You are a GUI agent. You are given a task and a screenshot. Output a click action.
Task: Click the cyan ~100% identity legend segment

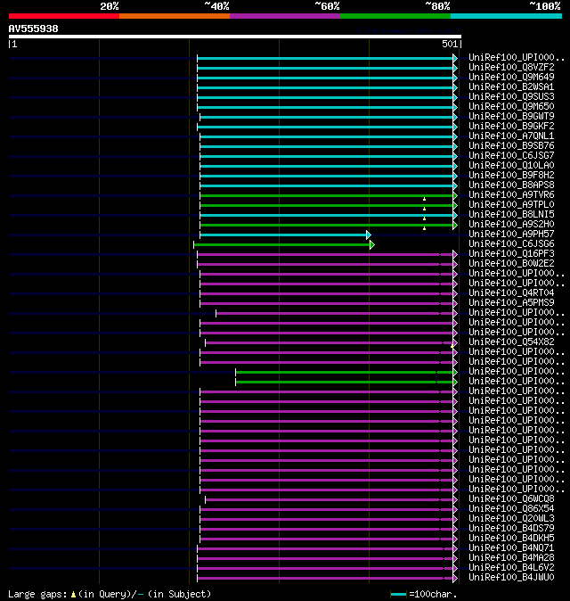point(506,16)
